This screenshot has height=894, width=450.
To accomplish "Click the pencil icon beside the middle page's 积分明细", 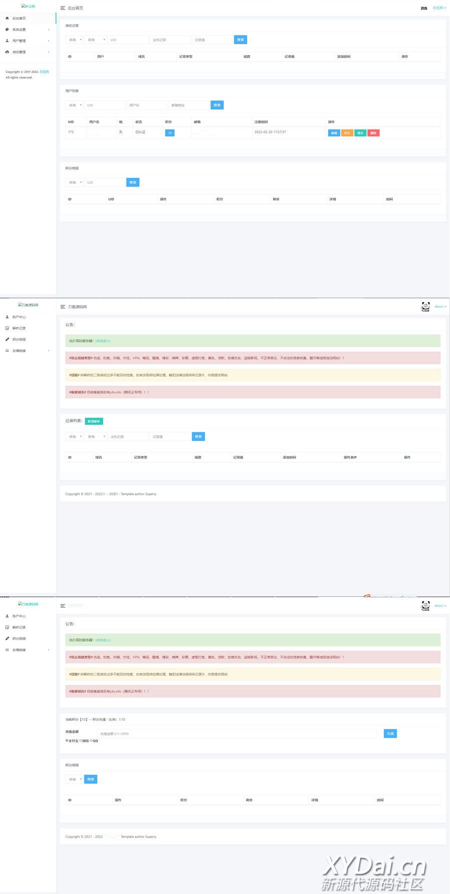I will (x=7, y=339).
